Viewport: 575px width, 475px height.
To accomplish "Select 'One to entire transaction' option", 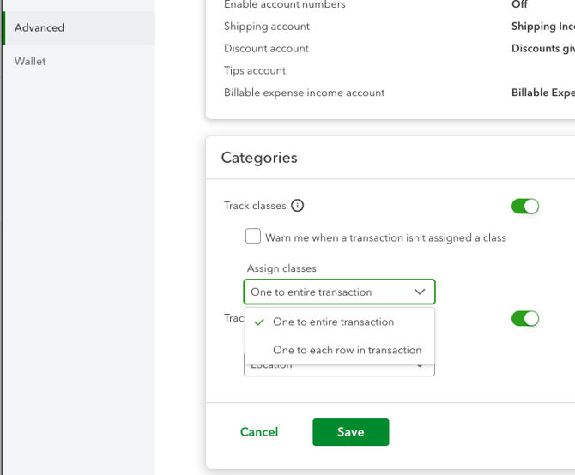I will (340, 322).
